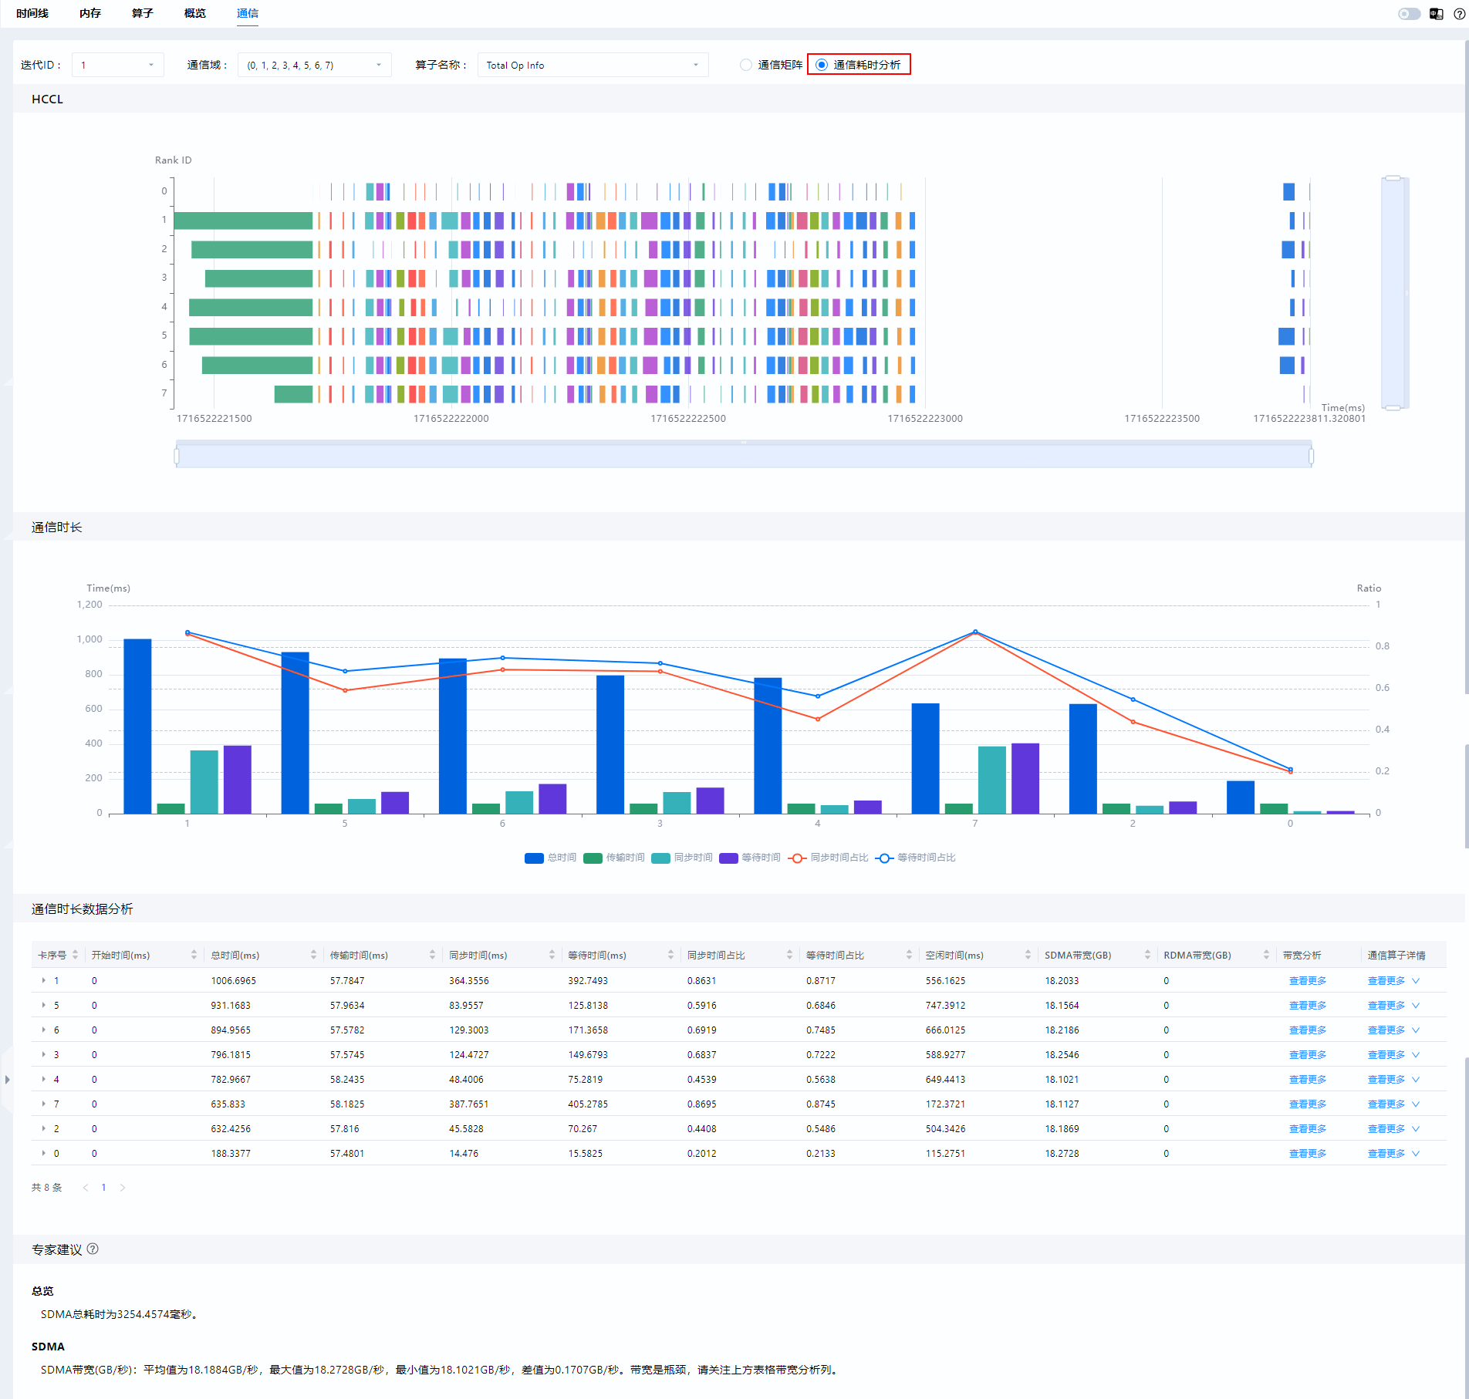This screenshot has height=1399, width=1469.
Task: Open 带宽分析 查看更多 for card 6
Action: [1308, 1030]
